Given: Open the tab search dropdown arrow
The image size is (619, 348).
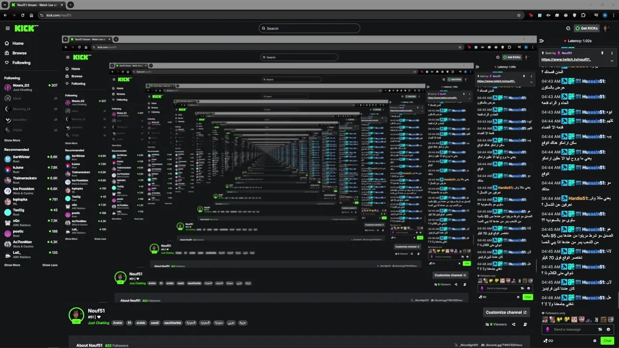Looking at the screenshot, I should tap(5, 5).
